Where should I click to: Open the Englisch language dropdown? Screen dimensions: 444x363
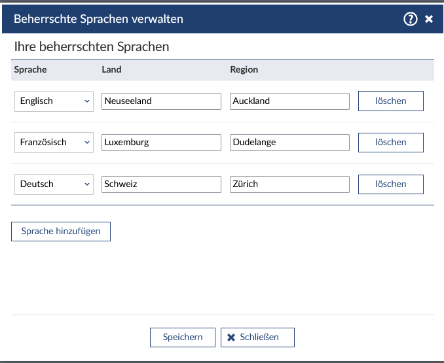[54, 101]
